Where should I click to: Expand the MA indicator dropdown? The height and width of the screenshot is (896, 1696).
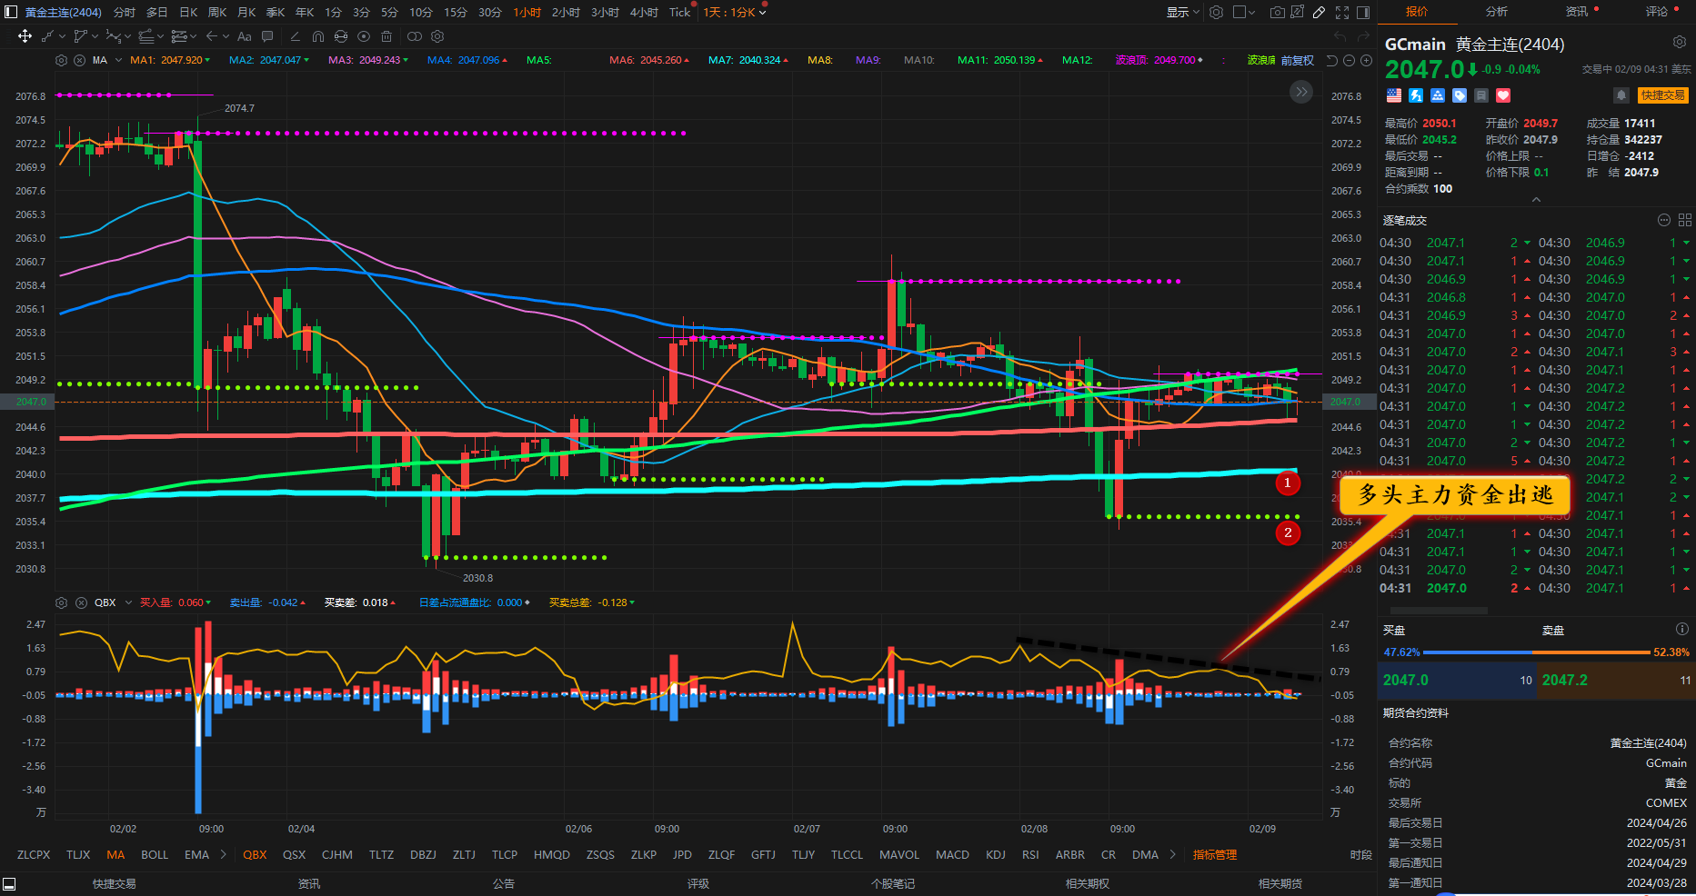click(x=118, y=60)
